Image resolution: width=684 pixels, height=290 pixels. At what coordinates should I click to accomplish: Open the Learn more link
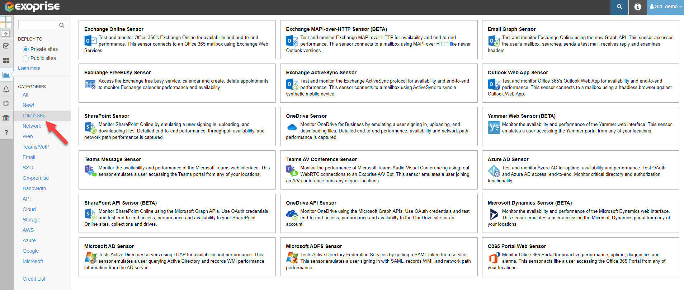click(x=29, y=68)
